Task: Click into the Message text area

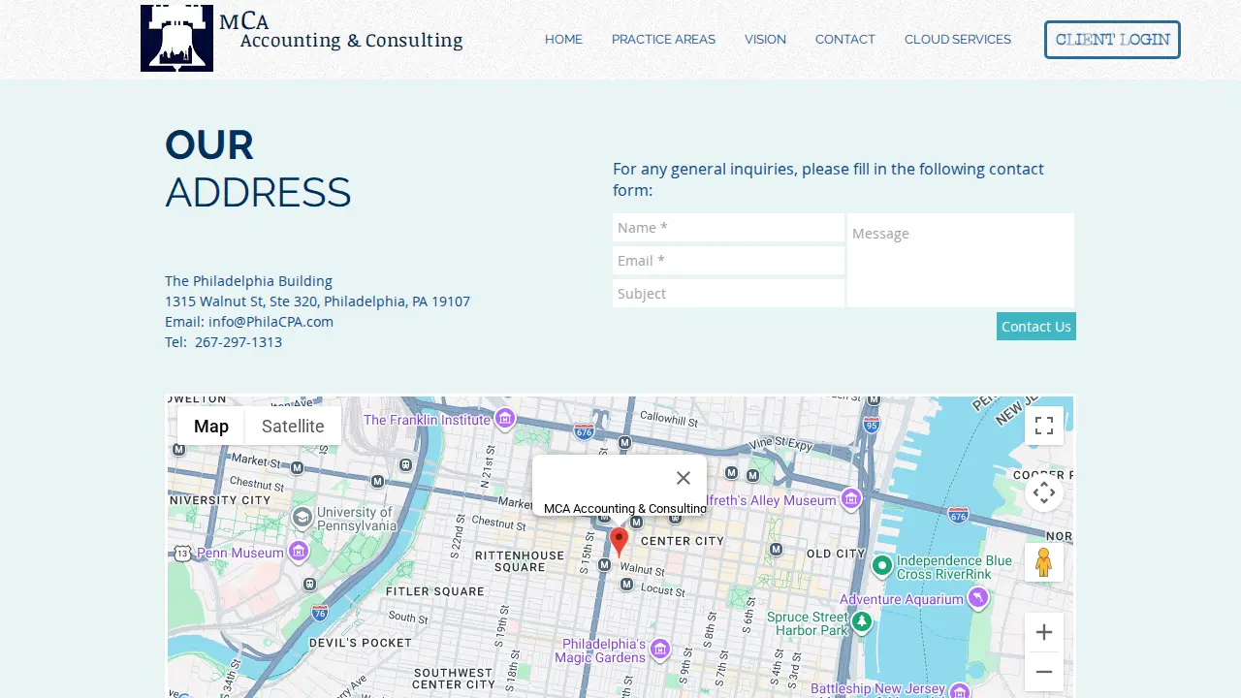Action: coord(961,261)
